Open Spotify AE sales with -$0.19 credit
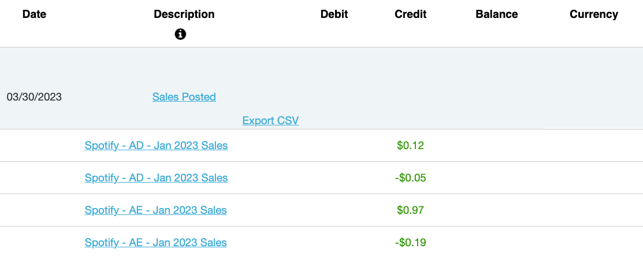This screenshot has height=256, width=643. pos(156,243)
